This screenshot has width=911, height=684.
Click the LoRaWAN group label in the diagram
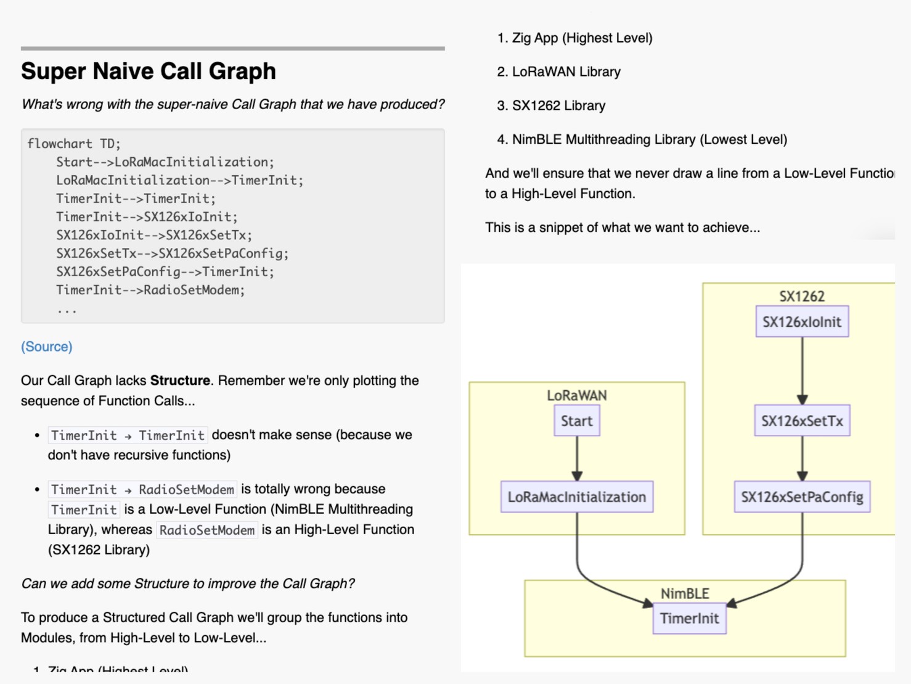pos(576,395)
